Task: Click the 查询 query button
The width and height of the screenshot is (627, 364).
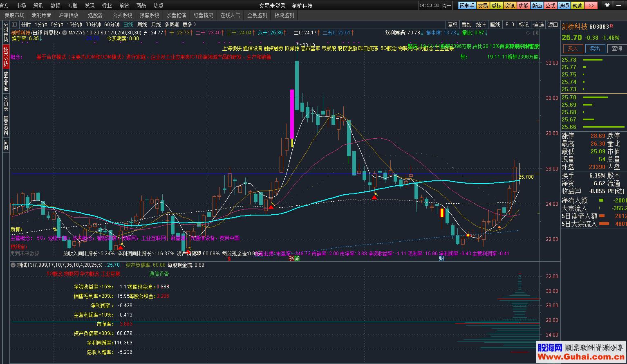Action: [x=617, y=48]
